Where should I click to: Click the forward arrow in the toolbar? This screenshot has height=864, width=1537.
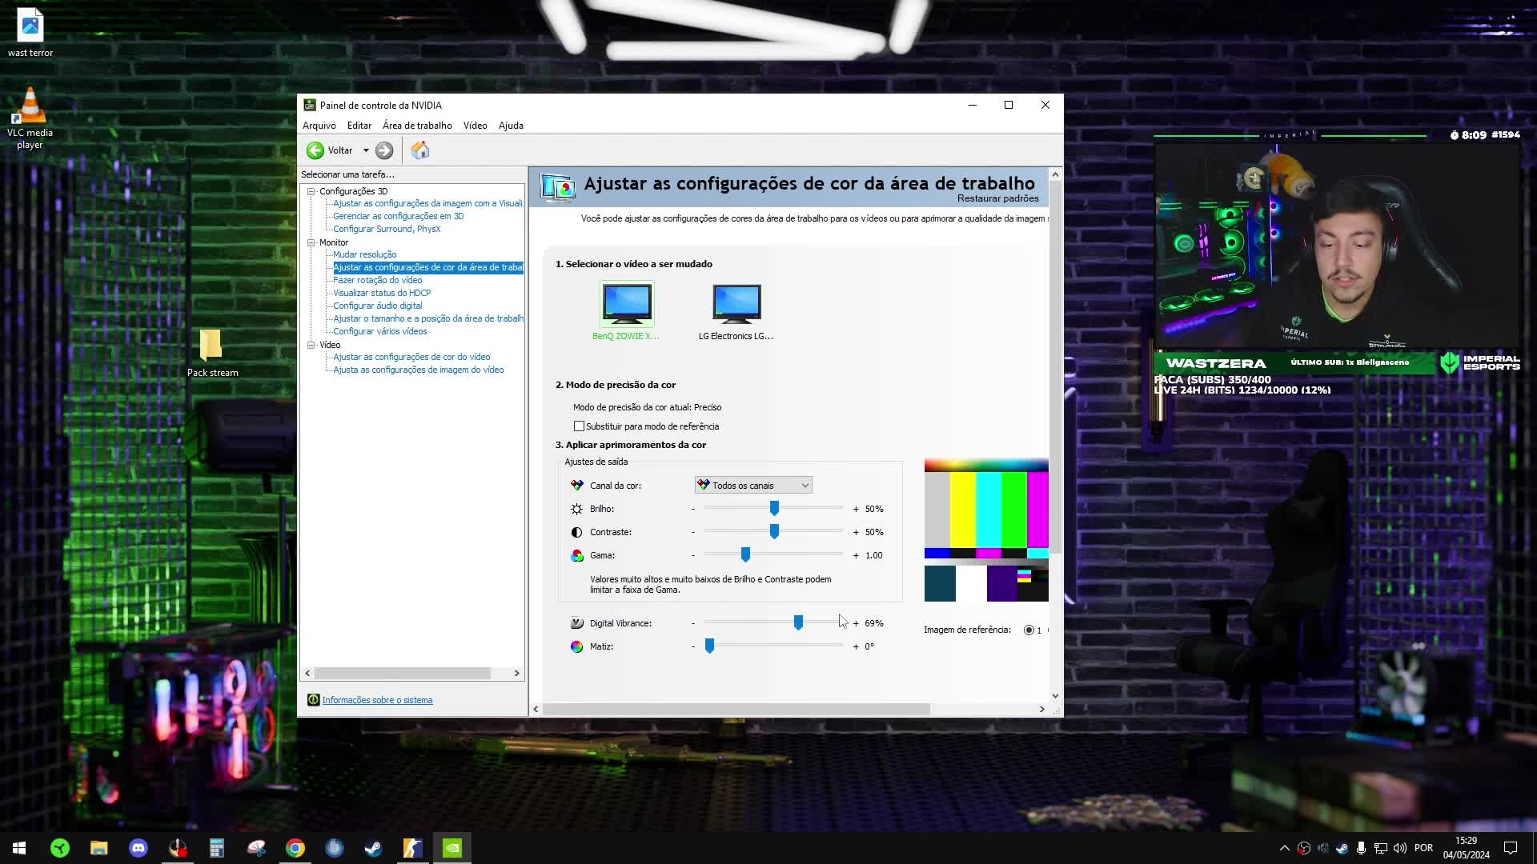(384, 150)
